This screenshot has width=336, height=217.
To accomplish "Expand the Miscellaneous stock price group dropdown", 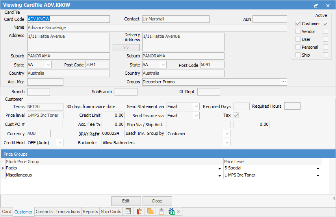I will point(220,176).
